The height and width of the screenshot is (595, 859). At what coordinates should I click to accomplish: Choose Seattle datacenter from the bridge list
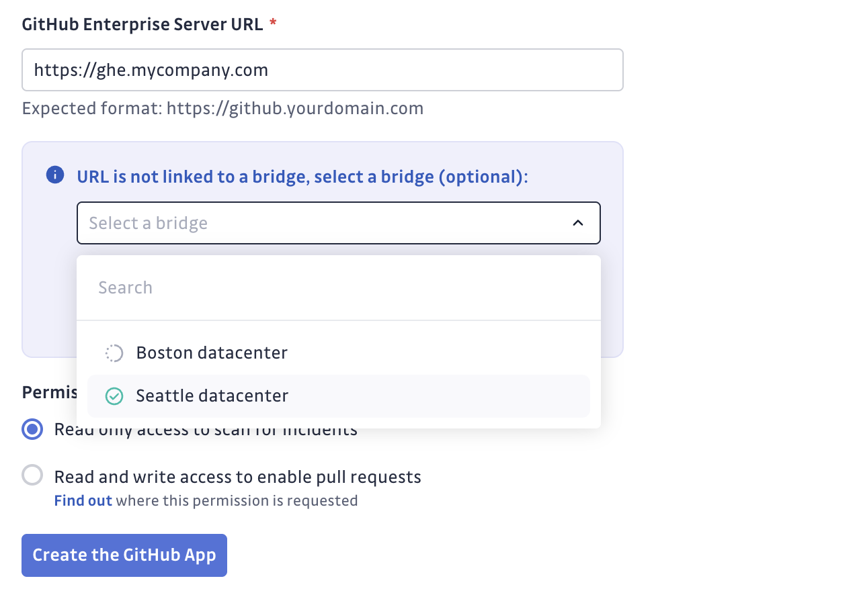(x=339, y=396)
